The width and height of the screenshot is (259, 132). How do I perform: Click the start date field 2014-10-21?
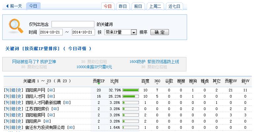pyautogui.click(x=50, y=32)
